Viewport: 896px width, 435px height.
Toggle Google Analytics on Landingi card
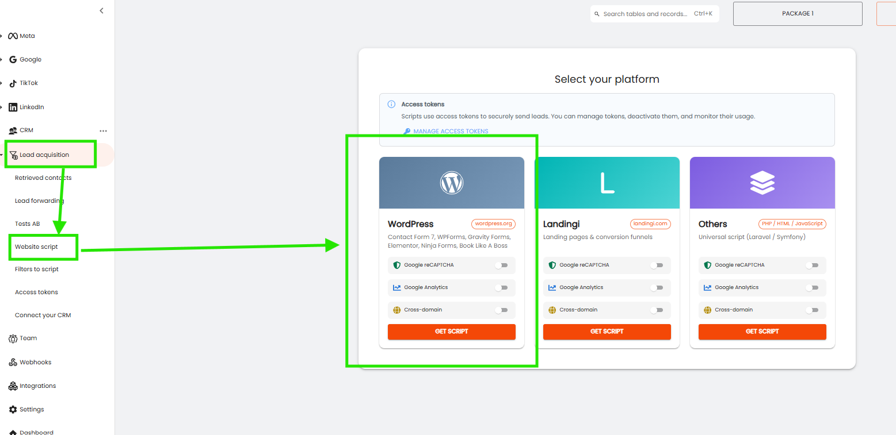(x=657, y=288)
